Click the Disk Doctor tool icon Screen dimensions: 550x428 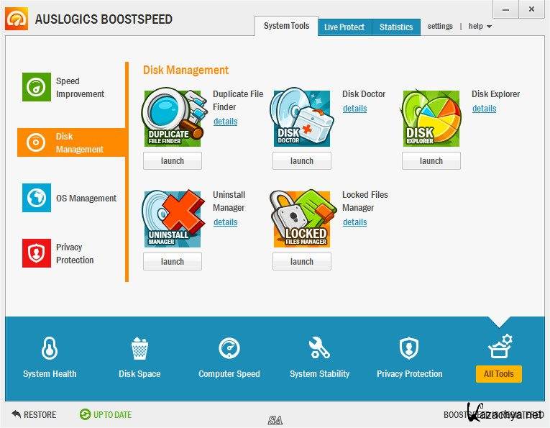302,118
